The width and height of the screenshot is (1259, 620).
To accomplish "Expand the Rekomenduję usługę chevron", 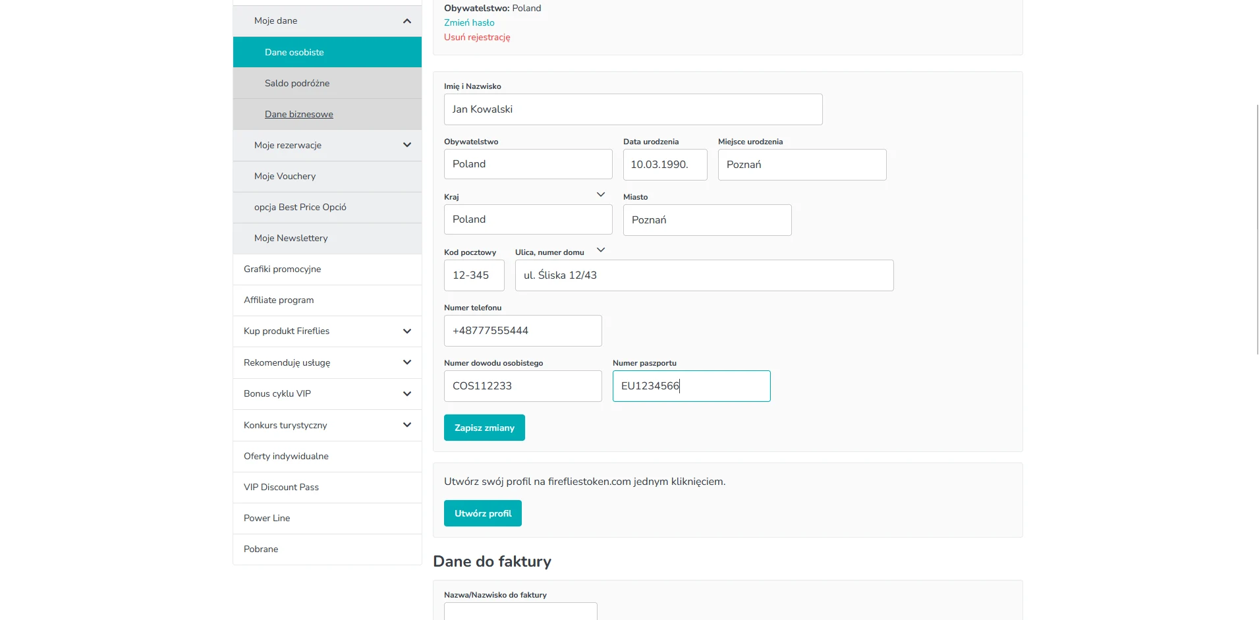I will pos(406,362).
